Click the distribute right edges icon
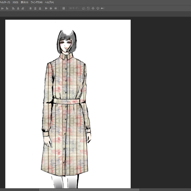 (x=56, y=8)
